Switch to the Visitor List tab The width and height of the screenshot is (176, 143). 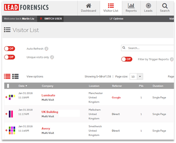[x=111, y=8]
